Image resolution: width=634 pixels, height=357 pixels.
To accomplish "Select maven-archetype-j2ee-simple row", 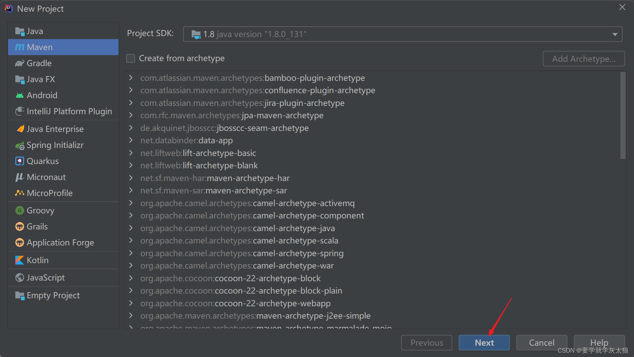I will point(372,316).
